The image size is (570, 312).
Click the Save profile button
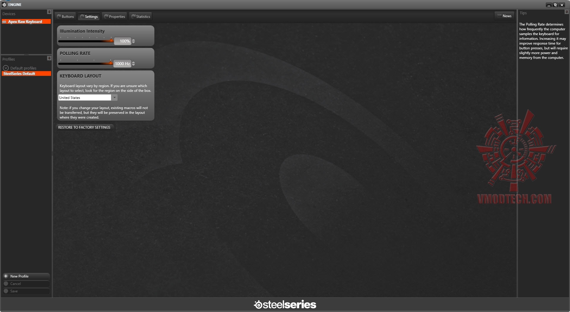[x=26, y=291]
